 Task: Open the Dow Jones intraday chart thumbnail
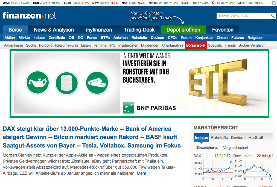(253, 170)
